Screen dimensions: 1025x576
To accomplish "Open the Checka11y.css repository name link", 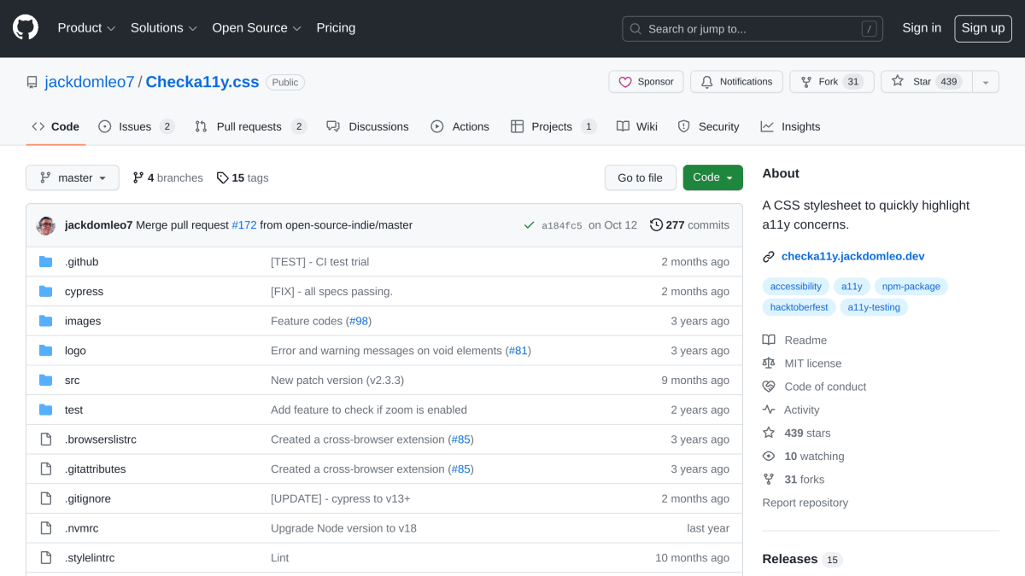I will pos(202,82).
